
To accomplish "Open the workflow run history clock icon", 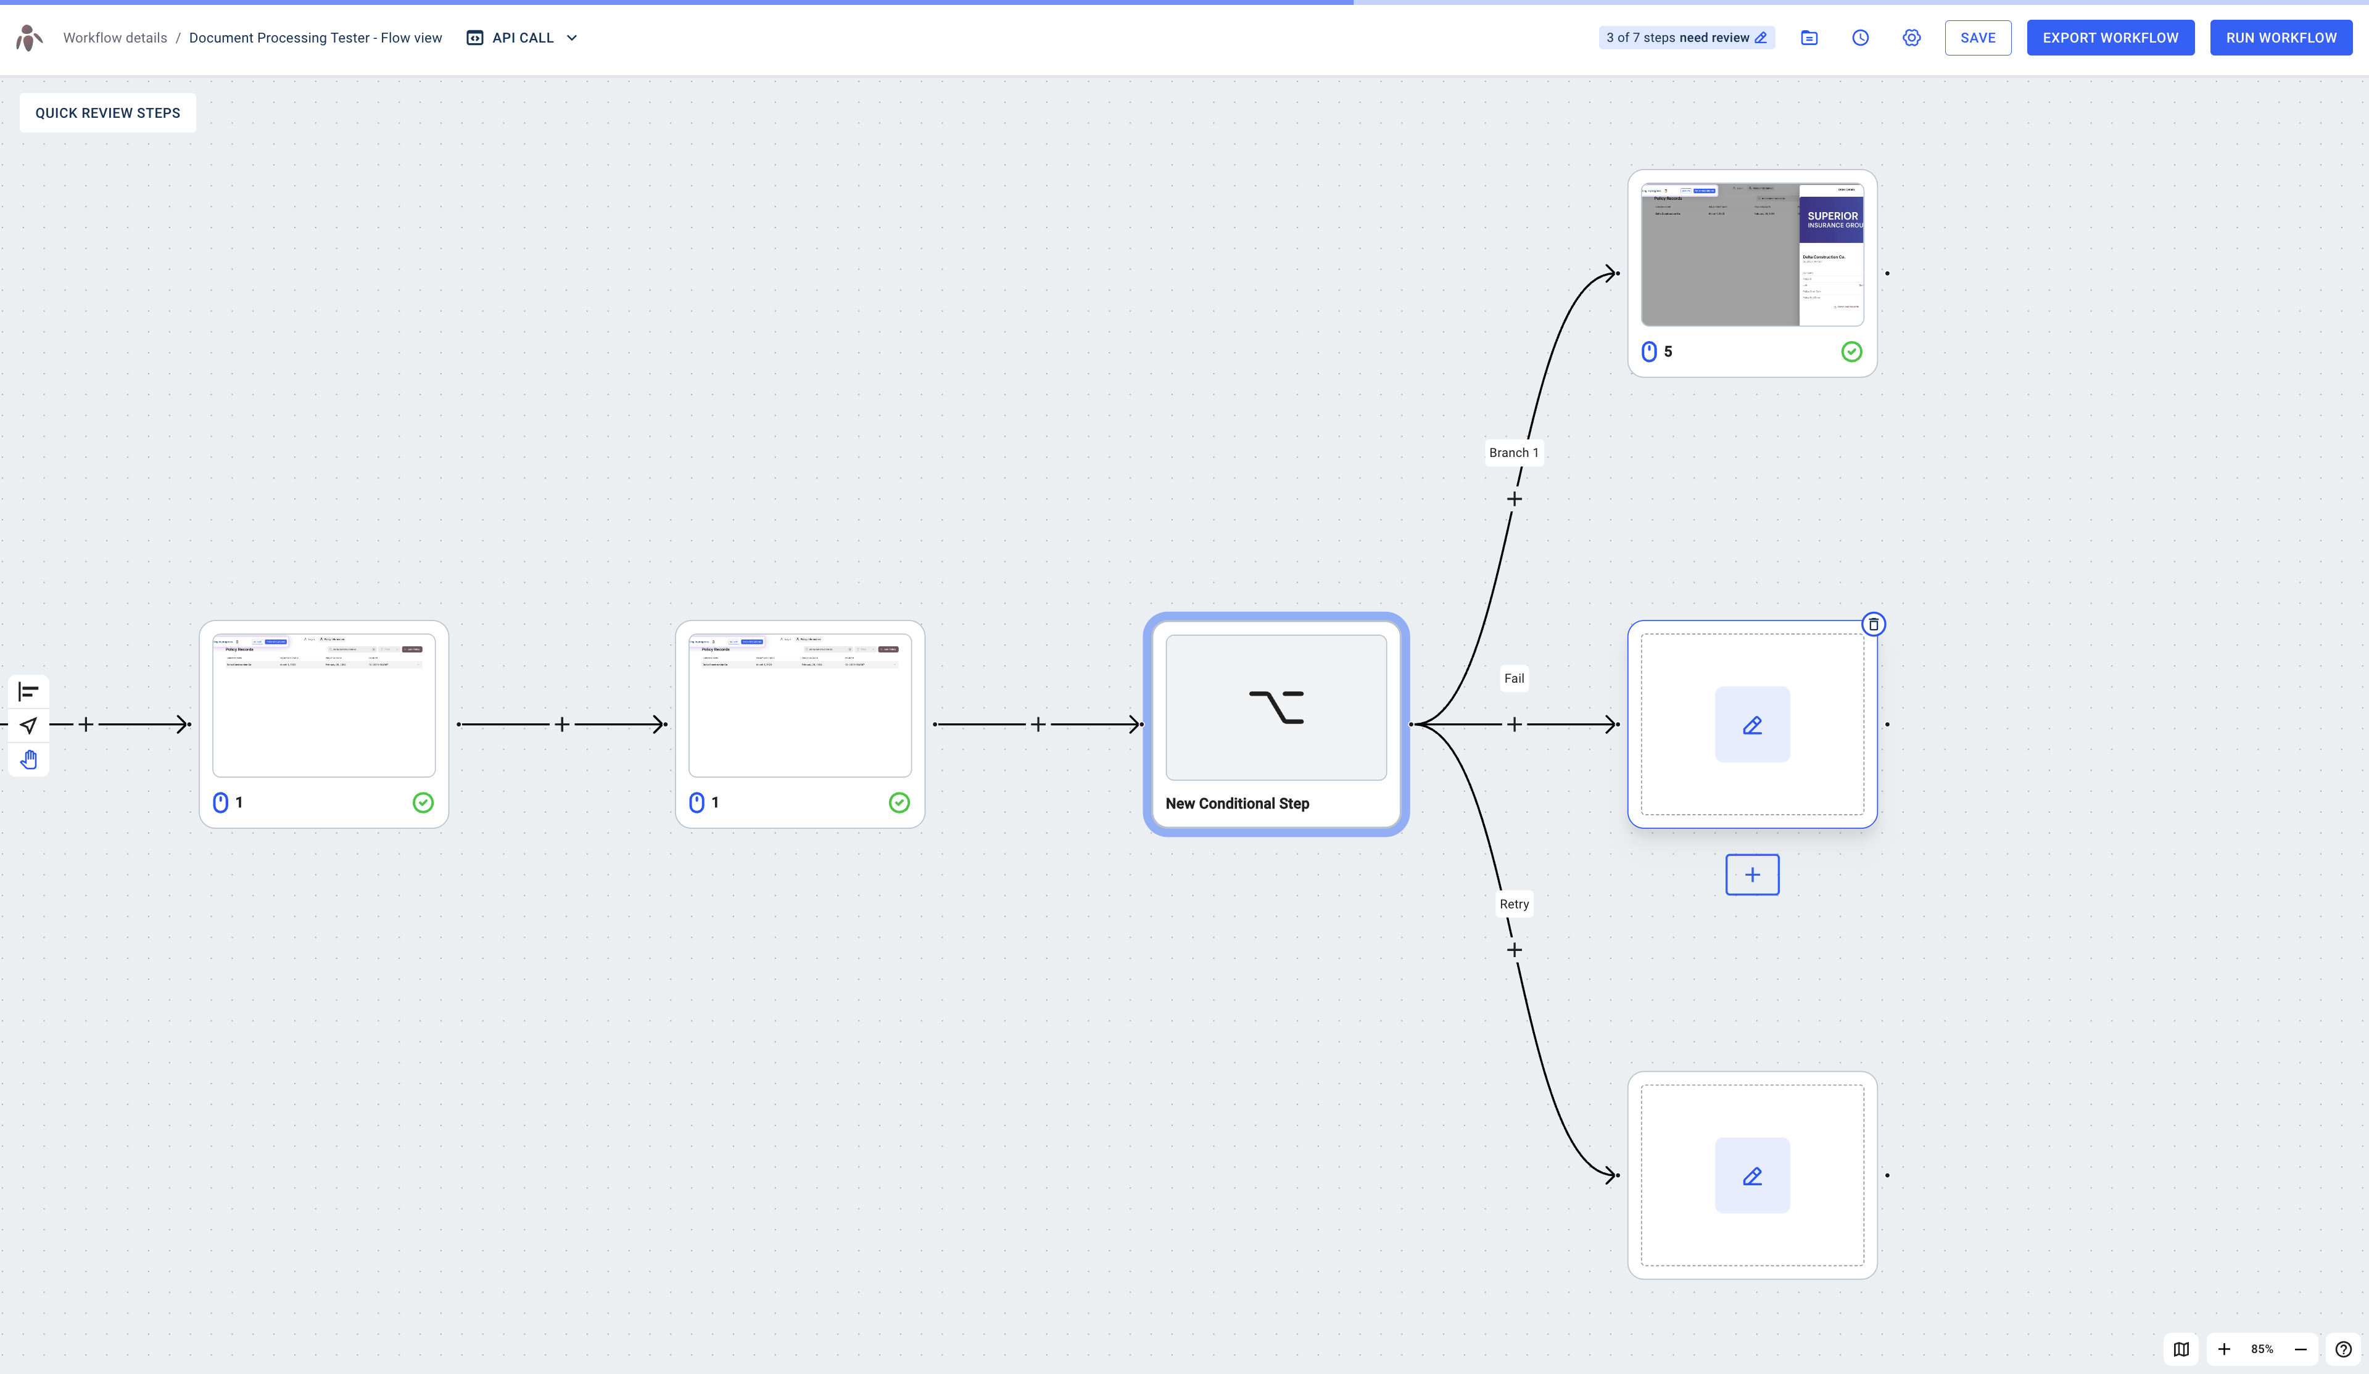I will (x=1861, y=38).
